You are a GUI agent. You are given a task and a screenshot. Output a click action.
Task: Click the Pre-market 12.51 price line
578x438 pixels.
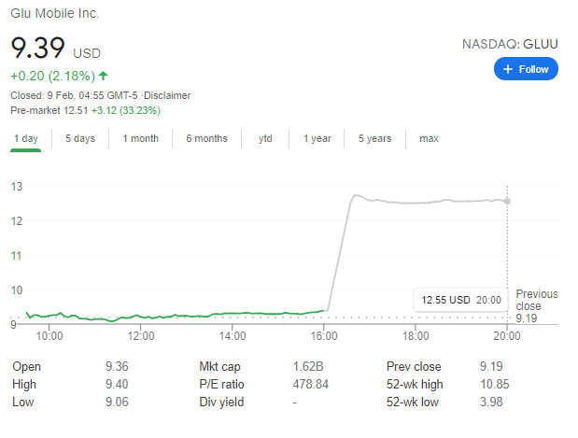85,110
